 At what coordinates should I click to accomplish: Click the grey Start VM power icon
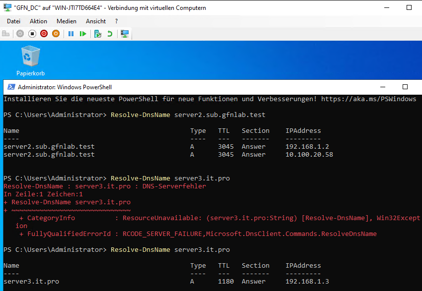point(20,34)
